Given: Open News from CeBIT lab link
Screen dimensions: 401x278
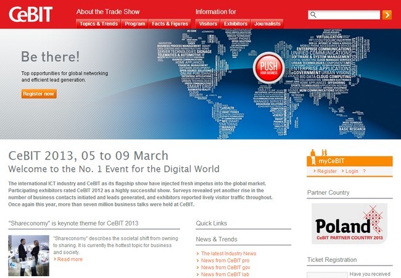Looking at the screenshot, I should pos(225,274).
